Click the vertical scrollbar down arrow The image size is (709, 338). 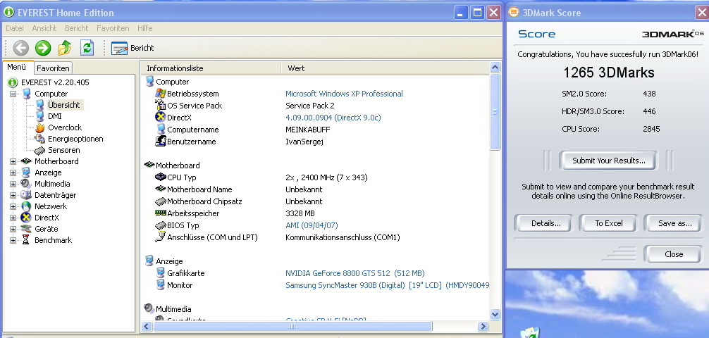(495, 314)
